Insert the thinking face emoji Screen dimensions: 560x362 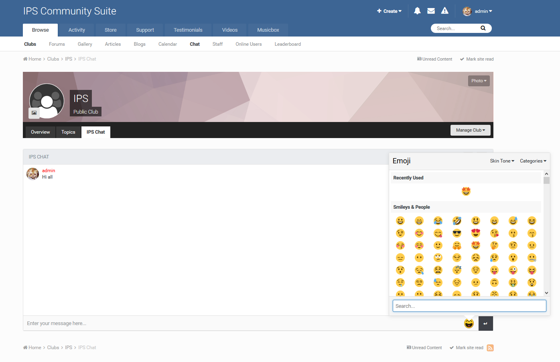[x=494, y=246]
